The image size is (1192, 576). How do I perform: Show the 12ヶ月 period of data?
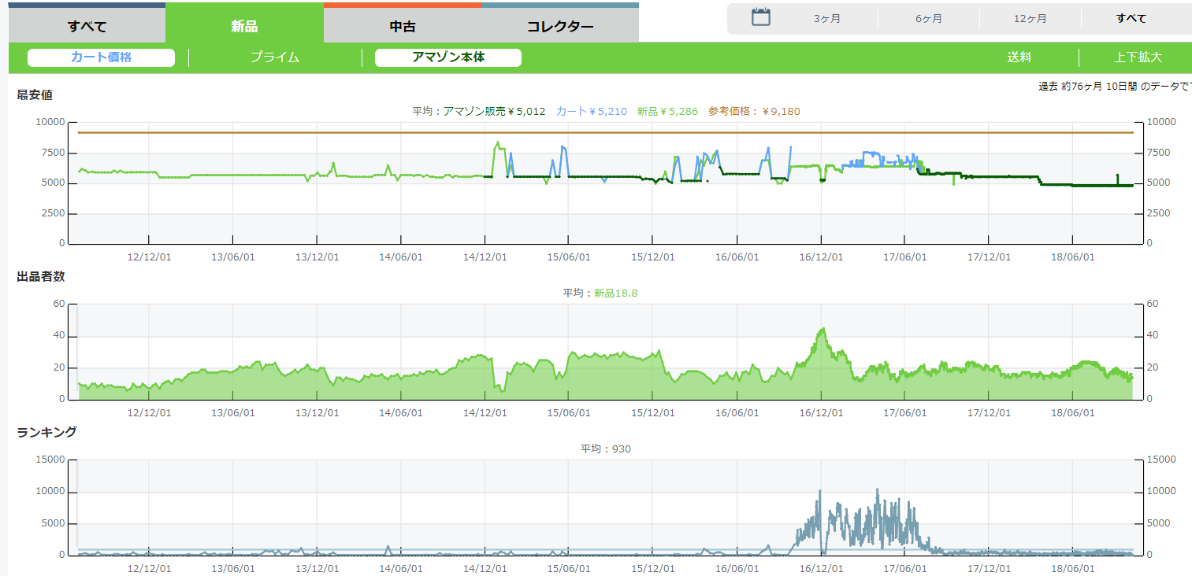point(1030,19)
